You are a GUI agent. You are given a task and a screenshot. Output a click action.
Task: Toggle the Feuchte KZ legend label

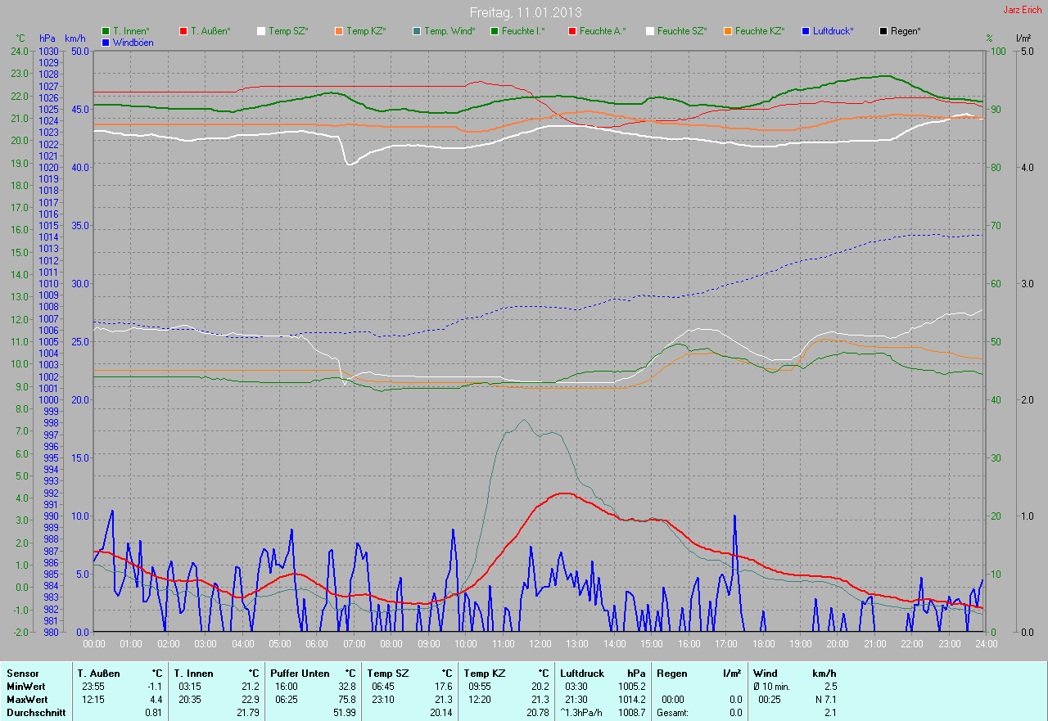[x=760, y=31]
